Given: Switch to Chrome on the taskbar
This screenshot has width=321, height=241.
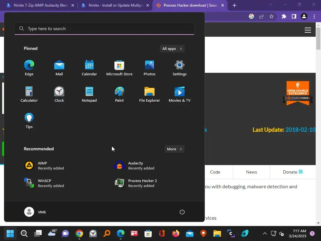Looking at the screenshot, I should [79, 233].
